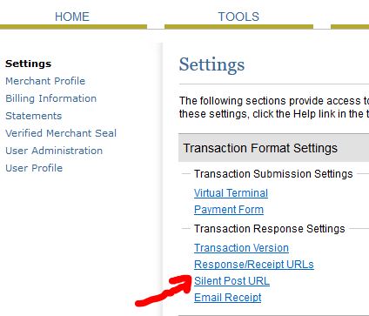Open the Silent Post URL link
The image size is (369, 316).
tap(231, 281)
